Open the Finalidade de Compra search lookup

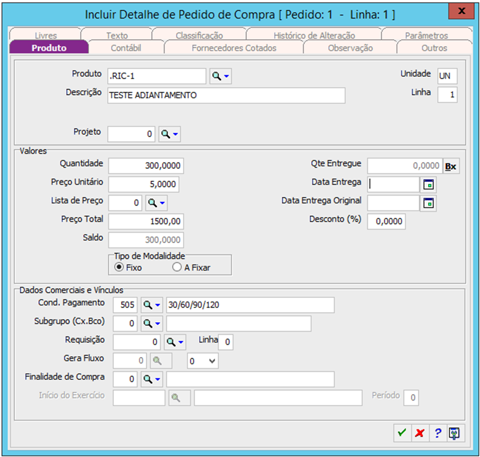[152, 379]
